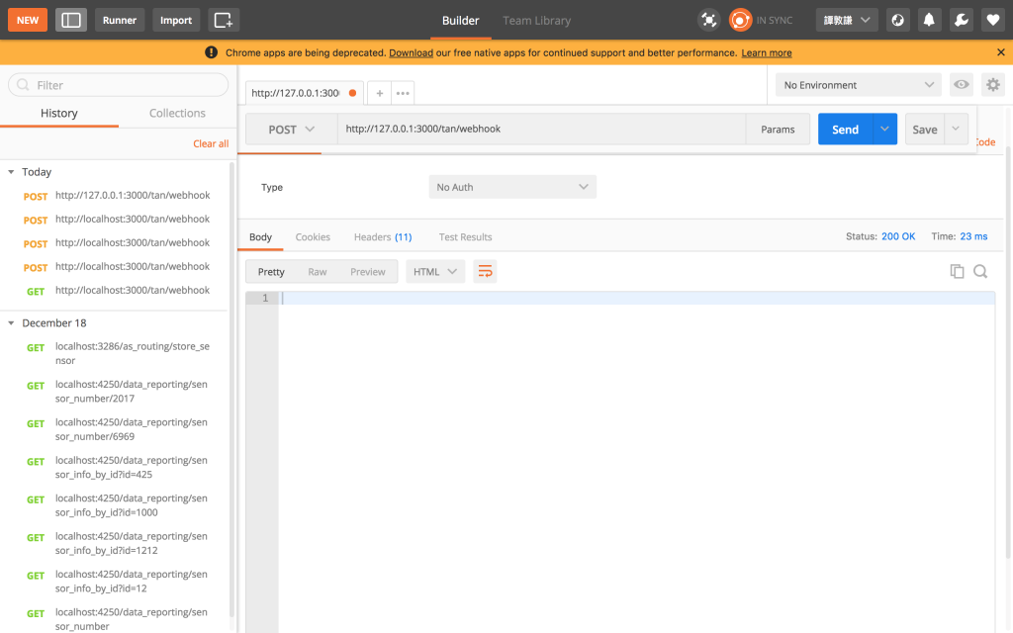Click the NEW button
The height and width of the screenshot is (633, 1013).
click(28, 20)
